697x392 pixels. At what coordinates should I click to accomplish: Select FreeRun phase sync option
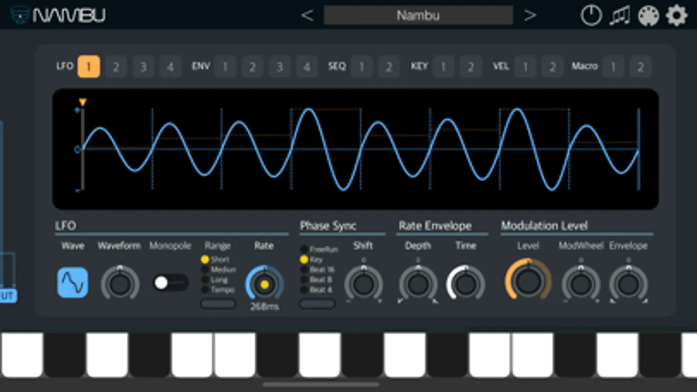(319, 249)
